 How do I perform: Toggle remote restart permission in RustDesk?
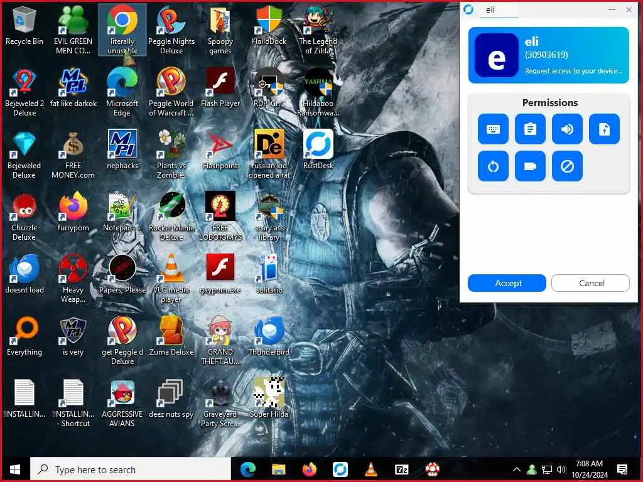point(493,166)
